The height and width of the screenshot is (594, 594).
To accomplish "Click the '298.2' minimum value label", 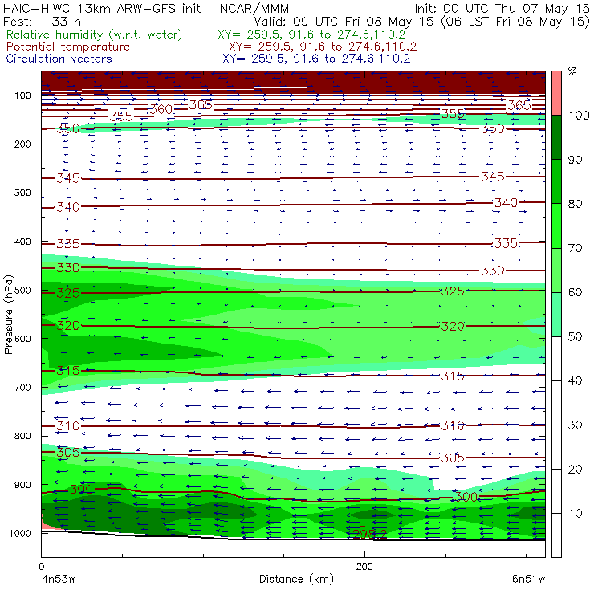I will click(x=370, y=534).
